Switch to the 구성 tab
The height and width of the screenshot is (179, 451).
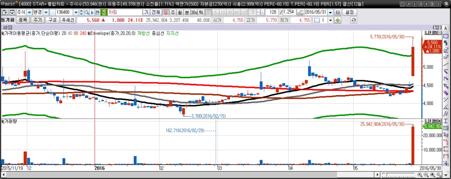point(52,20)
